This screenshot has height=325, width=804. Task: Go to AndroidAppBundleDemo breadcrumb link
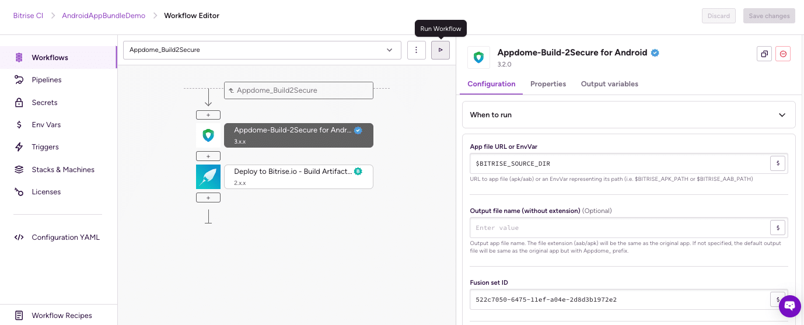pos(103,16)
